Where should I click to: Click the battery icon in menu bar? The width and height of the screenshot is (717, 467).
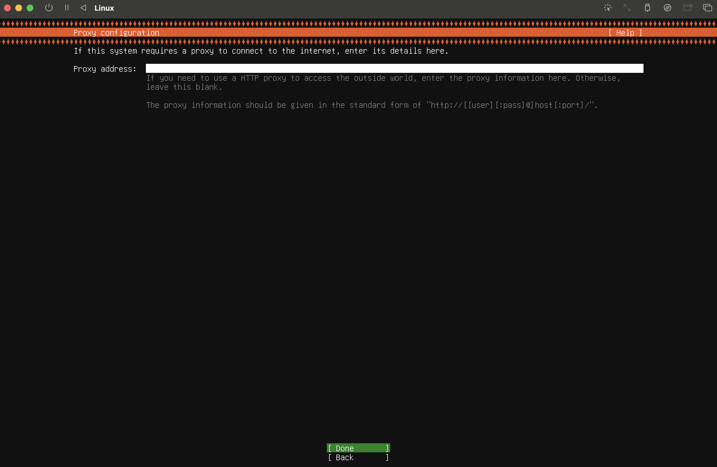(647, 8)
